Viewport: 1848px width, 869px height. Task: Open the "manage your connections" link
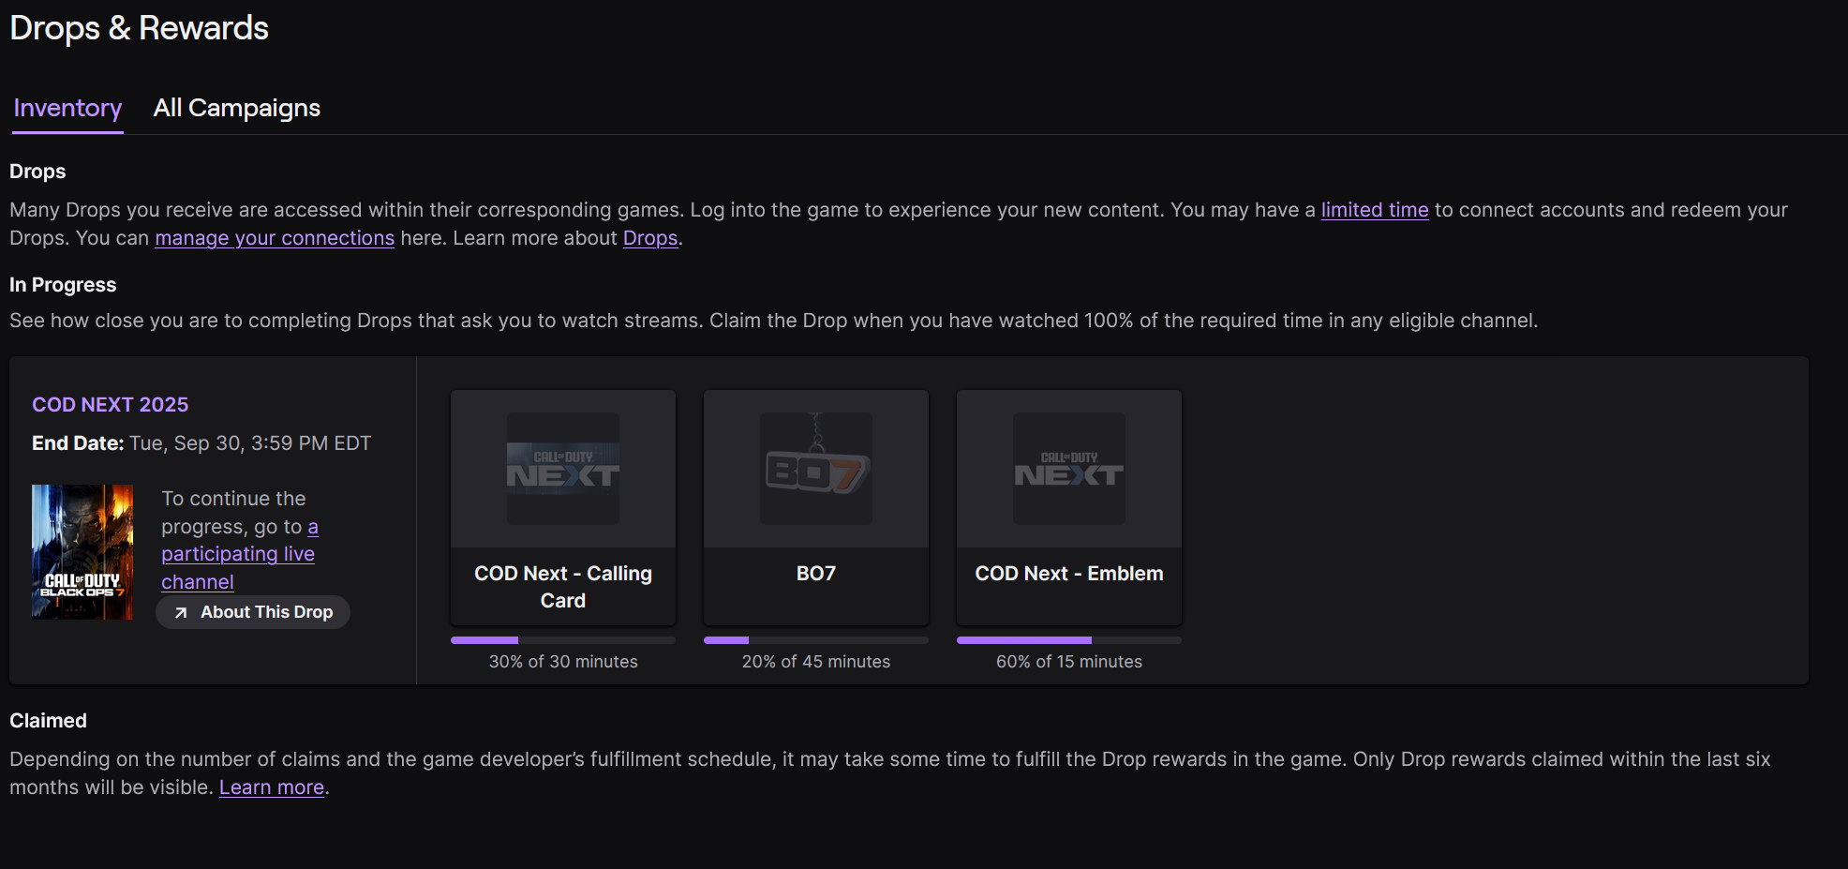click(275, 238)
